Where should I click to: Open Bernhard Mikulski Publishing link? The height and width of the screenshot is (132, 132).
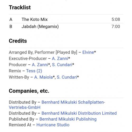tap(68, 119)
